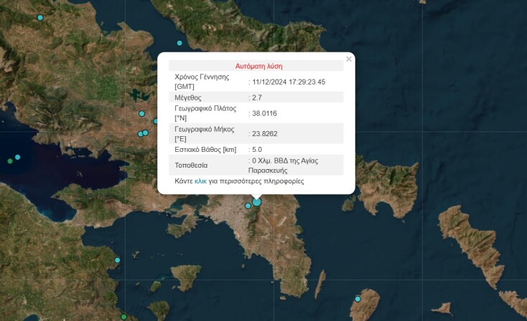This screenshot has width=527, height=321.
Task: Select cyan marker on the Peloponnese east coast
Action: click(117, 260)
